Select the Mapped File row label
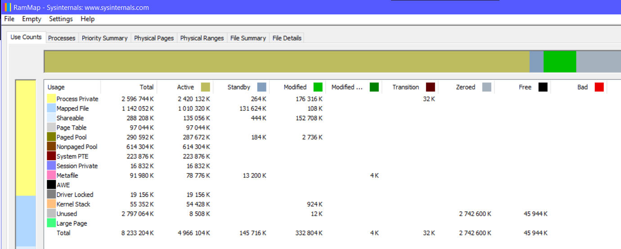 pos(72,108)
